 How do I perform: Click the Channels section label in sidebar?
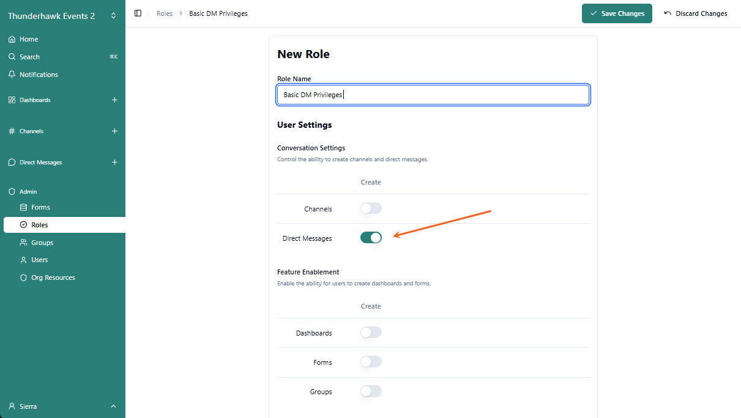click(31, 131)
